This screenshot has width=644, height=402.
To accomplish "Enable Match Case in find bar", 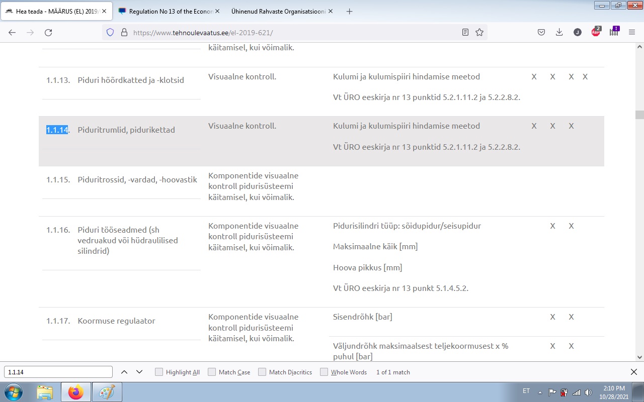I will coord(212,372).
